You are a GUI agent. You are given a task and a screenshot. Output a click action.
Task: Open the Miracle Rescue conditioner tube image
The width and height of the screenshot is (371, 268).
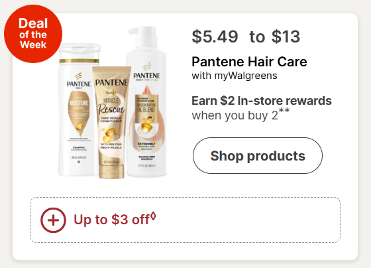pyautogui.click(x=111, y=122)
